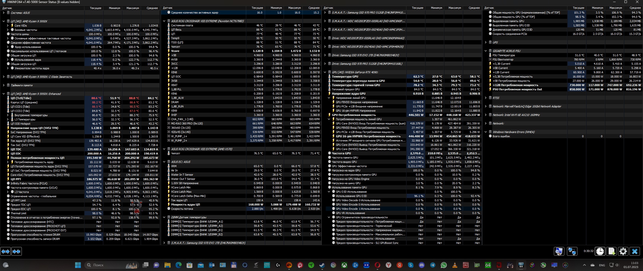The image size is (643, 271).
Task: Click the networked computers remote icon
Action: tap(572, 251)
